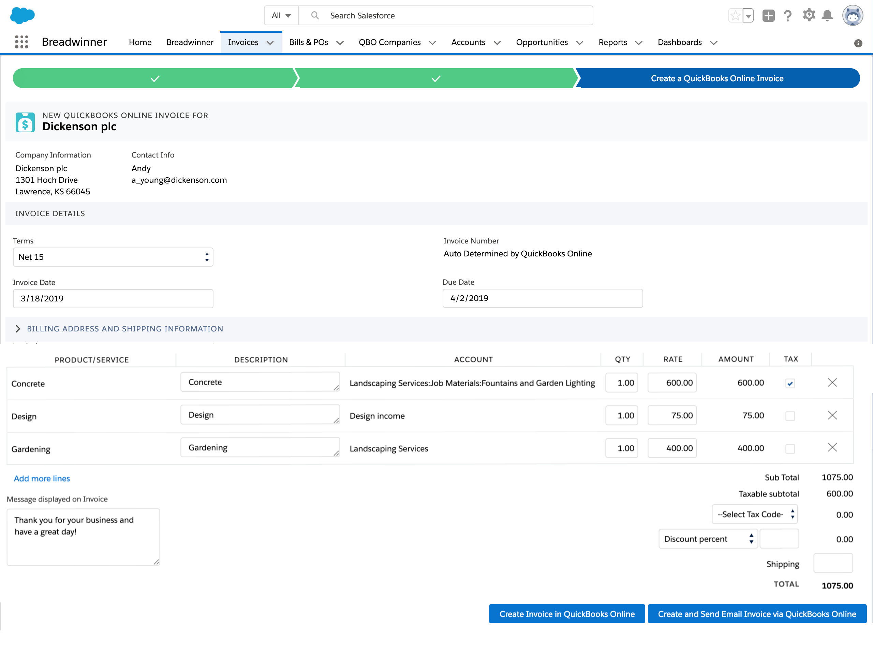Click the Design quantity field
This screenshot has width=873, height=655.
pos(622,415)
